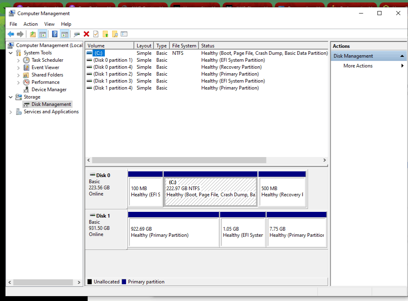Viewport: 408px width, 301px height.
Task: Toggle the Show/Hide Console Tree icon
Action: pos(43,34)
